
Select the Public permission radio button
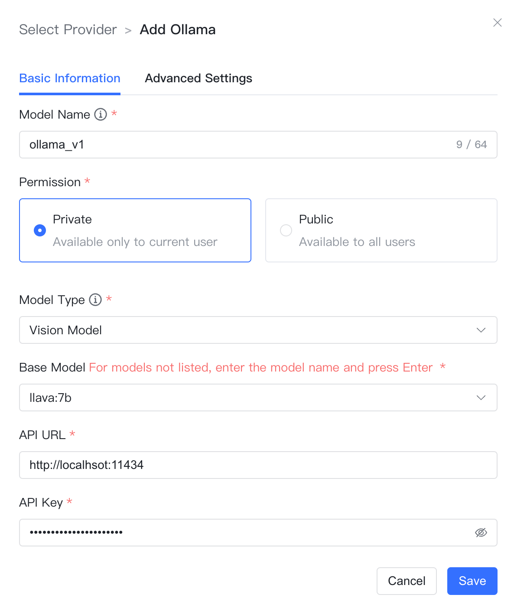pyautogui.click(x=286, y=230)
